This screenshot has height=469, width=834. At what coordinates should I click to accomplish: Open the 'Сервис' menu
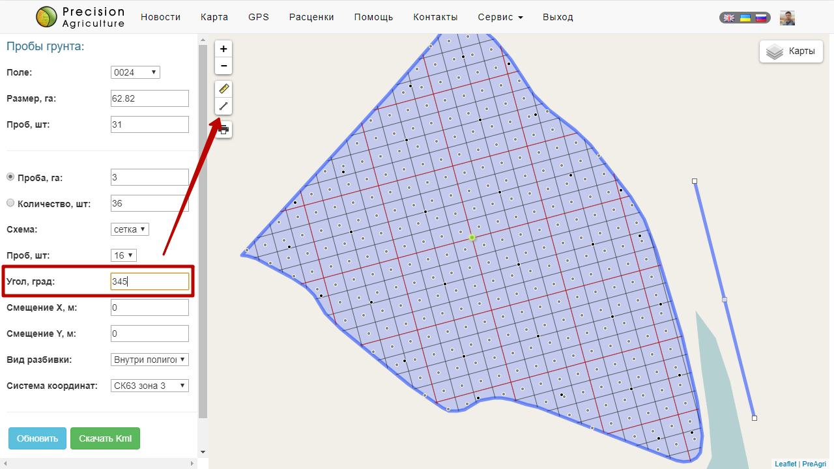[500, 18]
